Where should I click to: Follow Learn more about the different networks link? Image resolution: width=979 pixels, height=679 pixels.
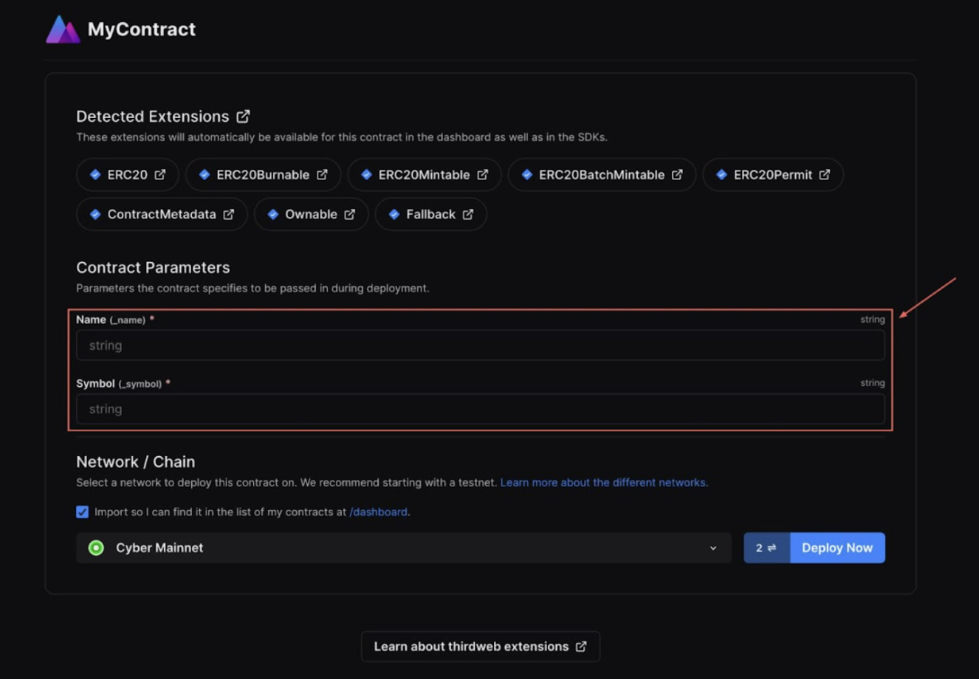604,483
